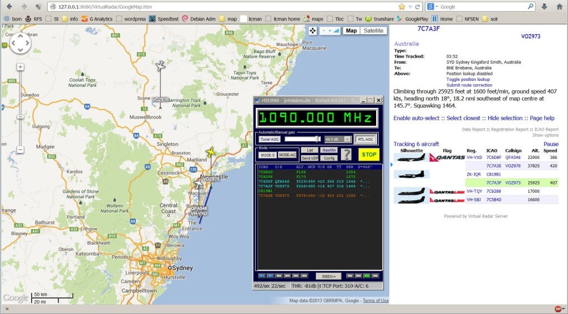568x314 pixels.
Task: Zoom out the map with the minus button
Action: [x=21, y=150]
